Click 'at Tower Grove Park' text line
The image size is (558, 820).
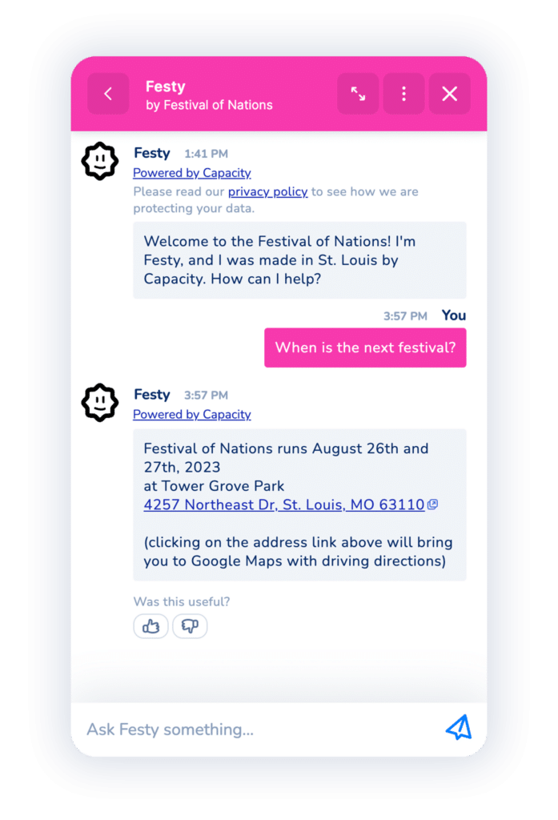(x=214, y=486)
